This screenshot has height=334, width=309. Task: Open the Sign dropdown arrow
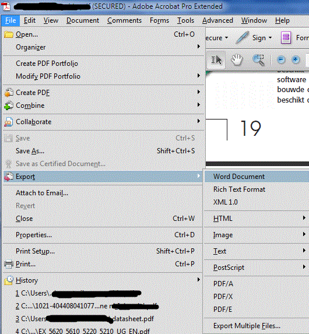[x=270, y=38]
